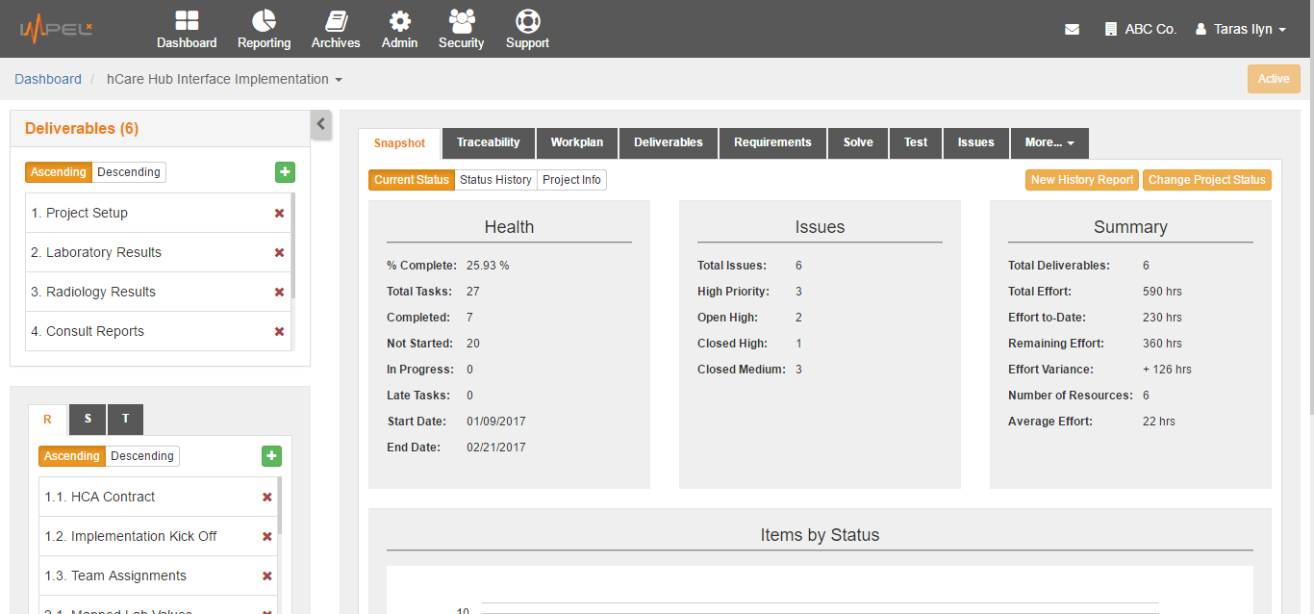The height and width of the screenshot is (614, 1314).
Task: Open the Dashboard grid icon
Action: coord(187,21)
